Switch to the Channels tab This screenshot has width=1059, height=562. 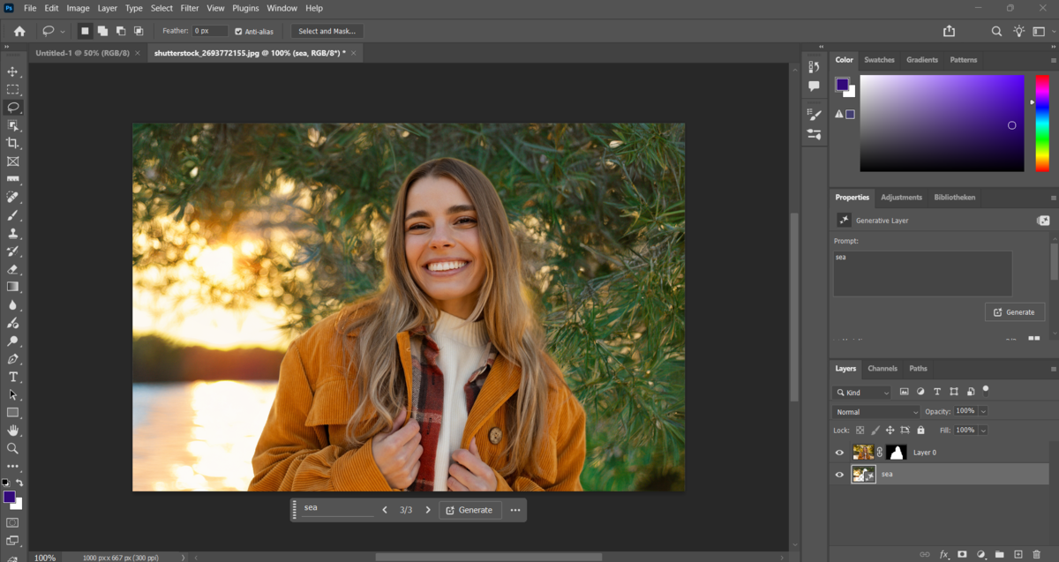click(x=882, y=369)
